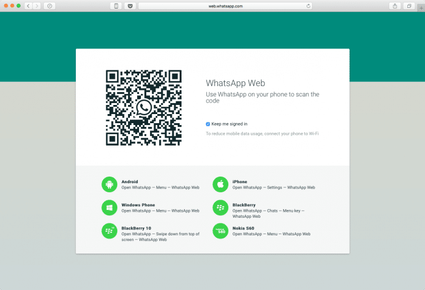
Task: Click the Nokia S60 logo icon
Action: 220,231
